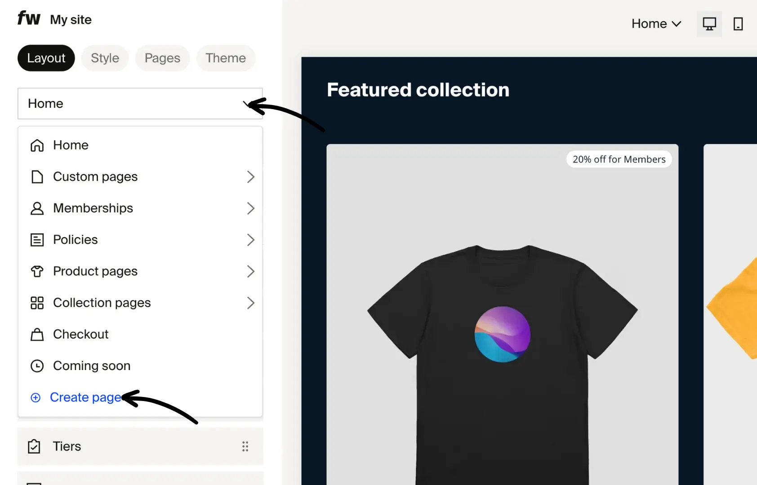Click the Tiers drag handle dots

pos(245,446)
